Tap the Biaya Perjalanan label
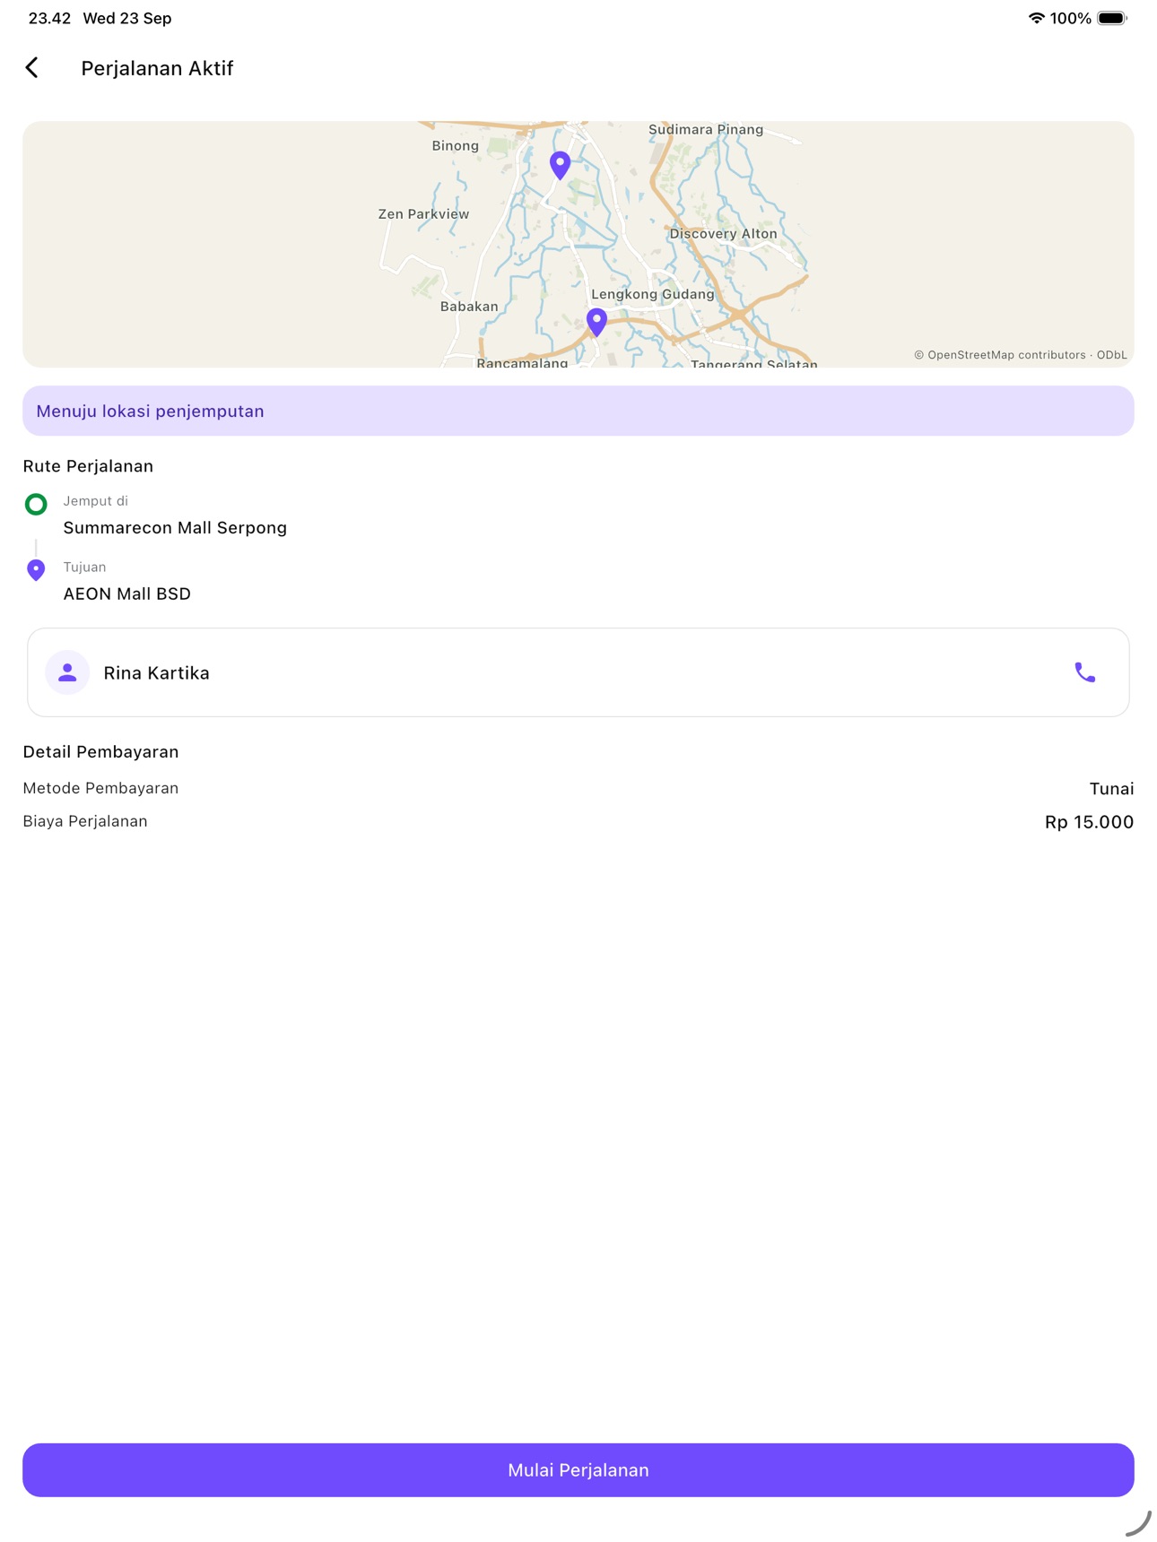Viewport: 1157px width, 1542px height. point(85,821)
